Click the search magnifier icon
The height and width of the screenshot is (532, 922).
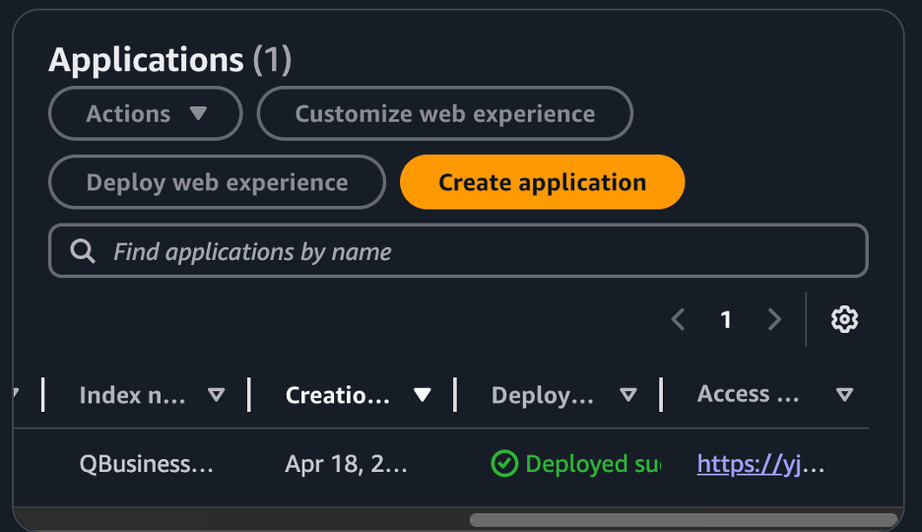83,251
